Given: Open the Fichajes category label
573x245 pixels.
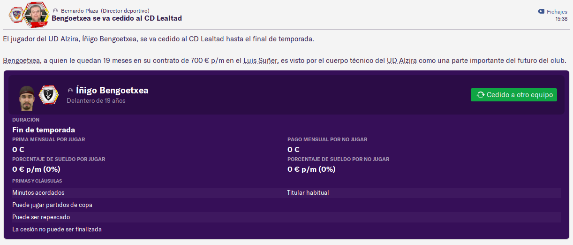Looking at the screenshot, I should click(557, 12).
